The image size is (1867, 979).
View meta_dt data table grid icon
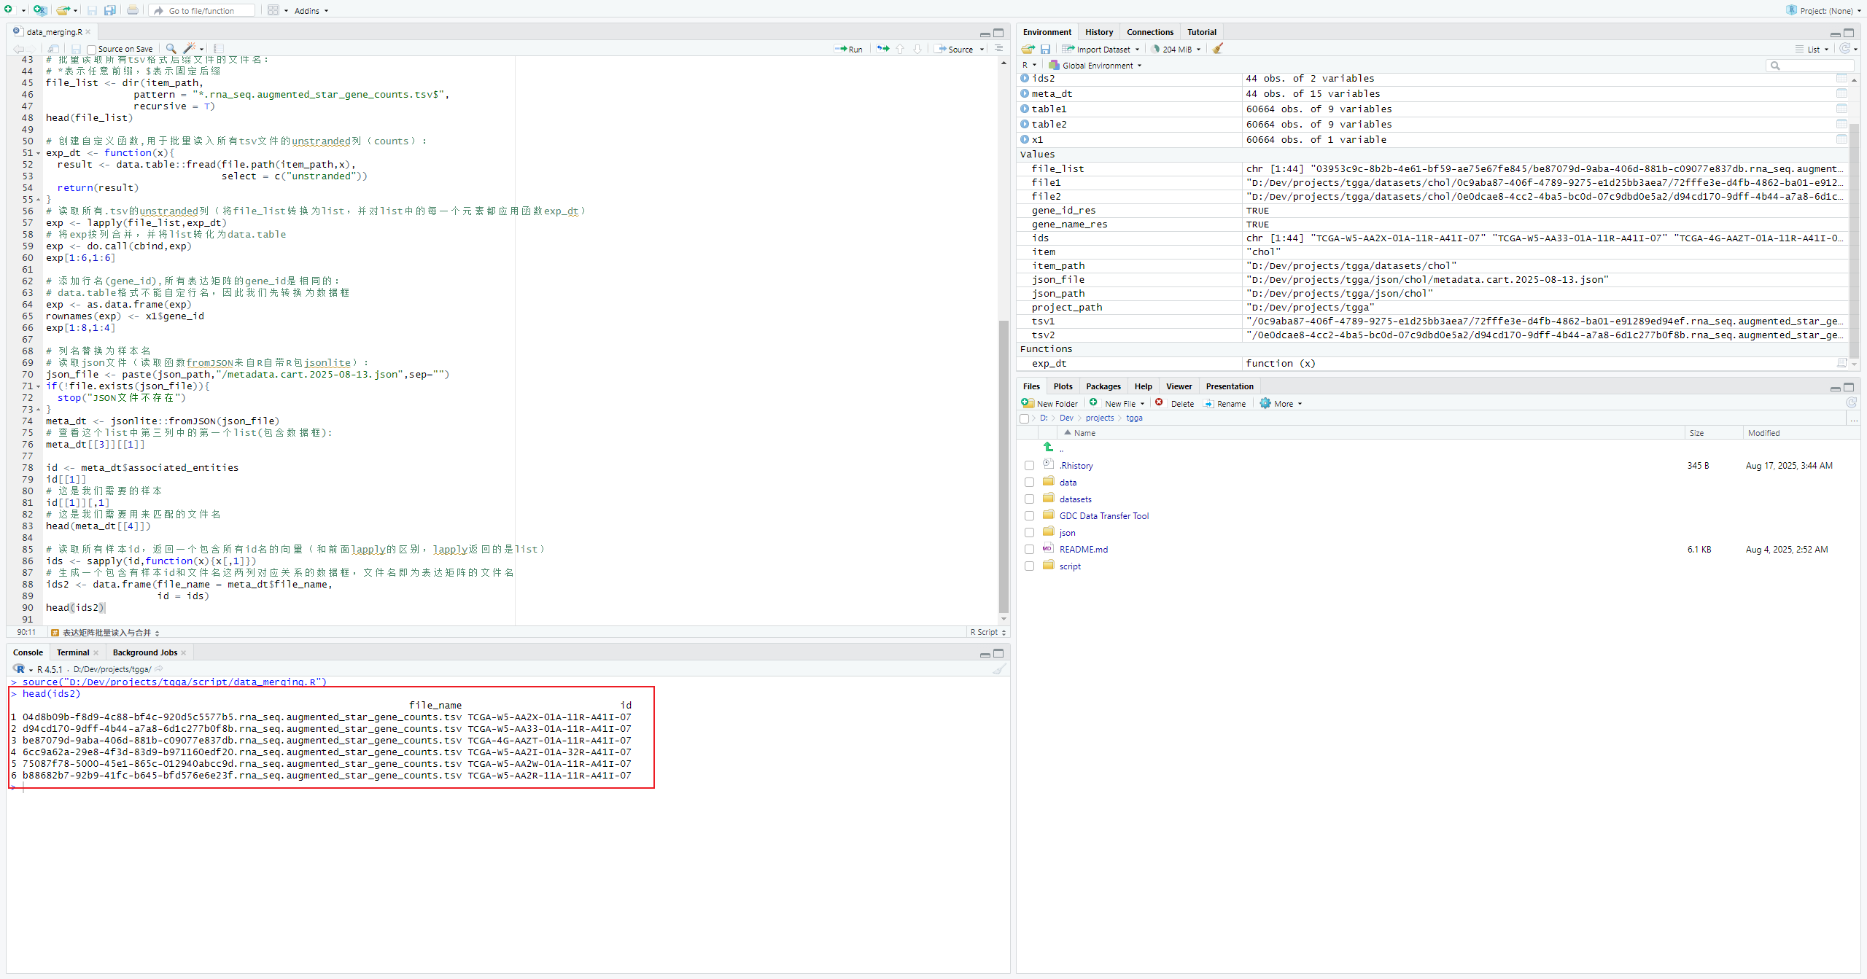tap(1841, 93)
